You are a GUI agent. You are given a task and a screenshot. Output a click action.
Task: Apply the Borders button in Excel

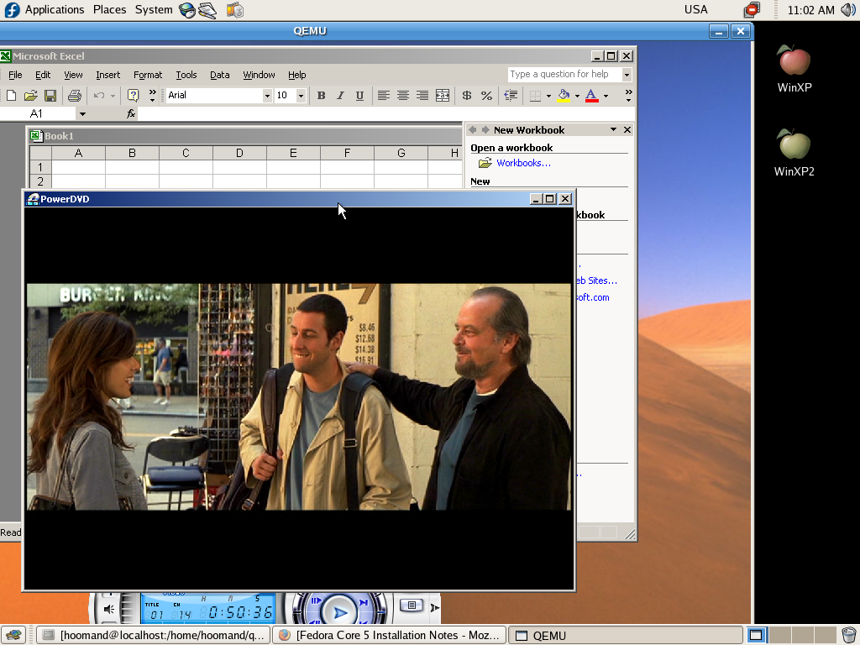[535, 96]
